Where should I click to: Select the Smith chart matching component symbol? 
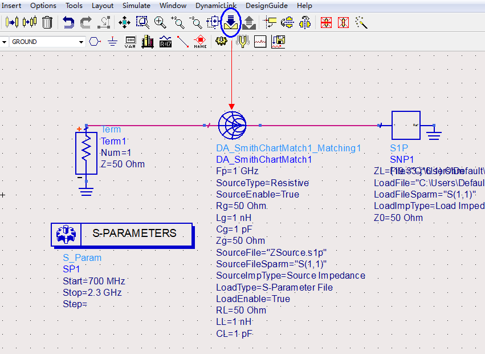point(232,125)
